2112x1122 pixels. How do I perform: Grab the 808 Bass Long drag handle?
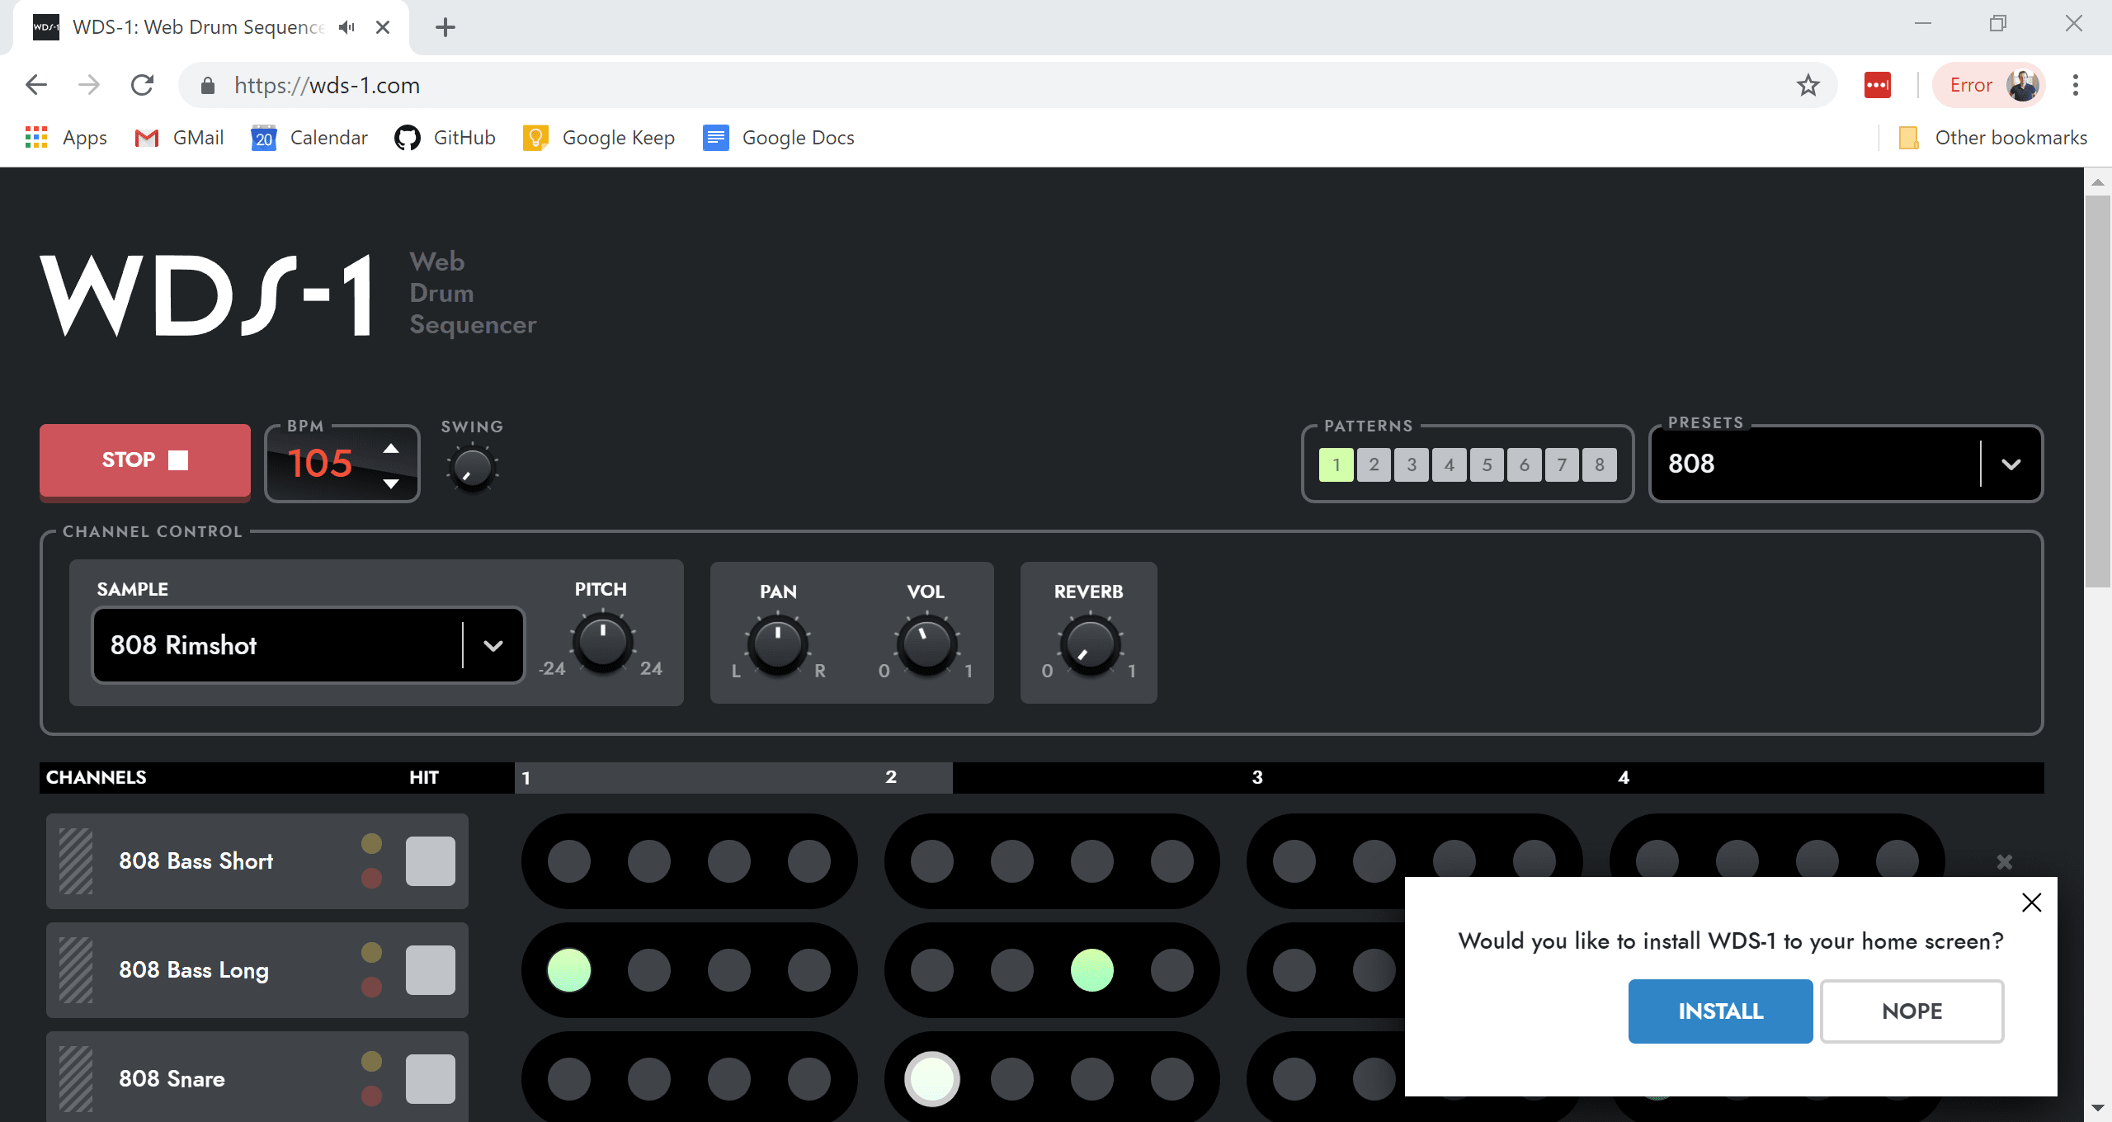[76, 970]
